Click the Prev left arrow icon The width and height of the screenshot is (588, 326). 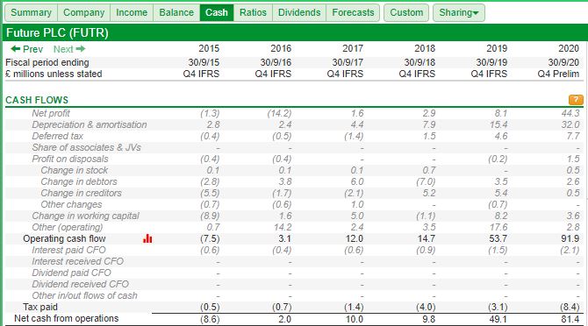tap(16, 49)
